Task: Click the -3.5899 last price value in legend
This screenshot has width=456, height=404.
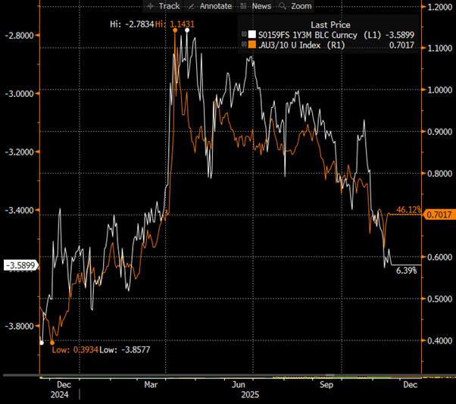Action: tap(400, 35)
